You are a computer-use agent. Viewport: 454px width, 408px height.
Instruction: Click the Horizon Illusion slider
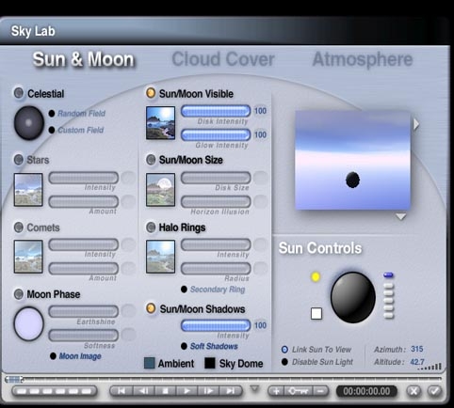point(216,201)
